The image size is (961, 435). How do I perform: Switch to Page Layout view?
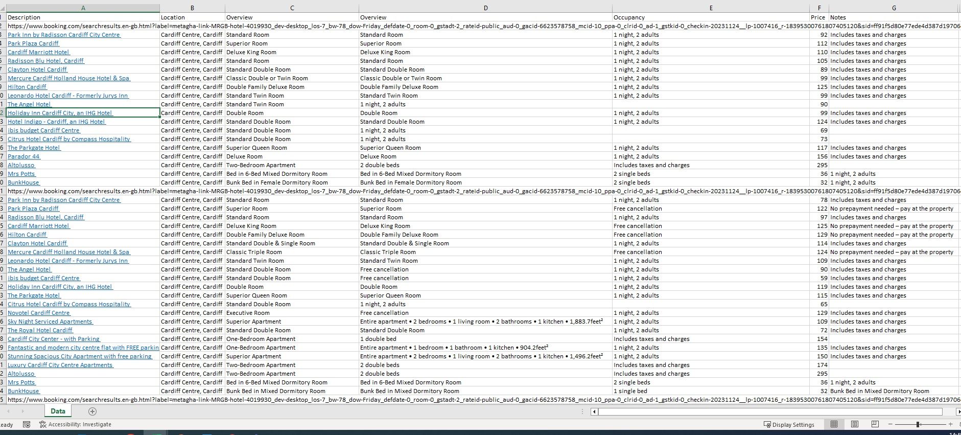tap(855, 424)
